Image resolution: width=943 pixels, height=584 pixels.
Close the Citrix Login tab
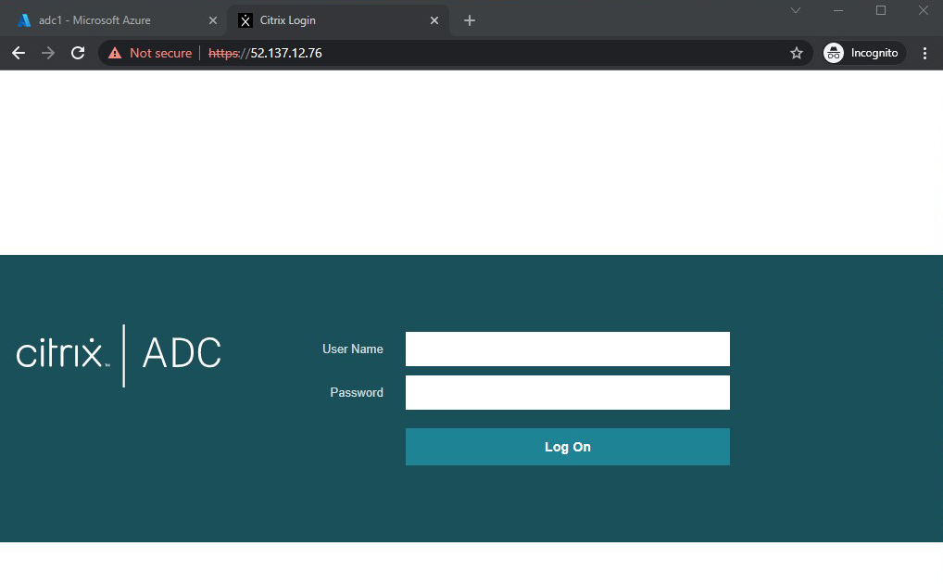(x=434, y=20)
